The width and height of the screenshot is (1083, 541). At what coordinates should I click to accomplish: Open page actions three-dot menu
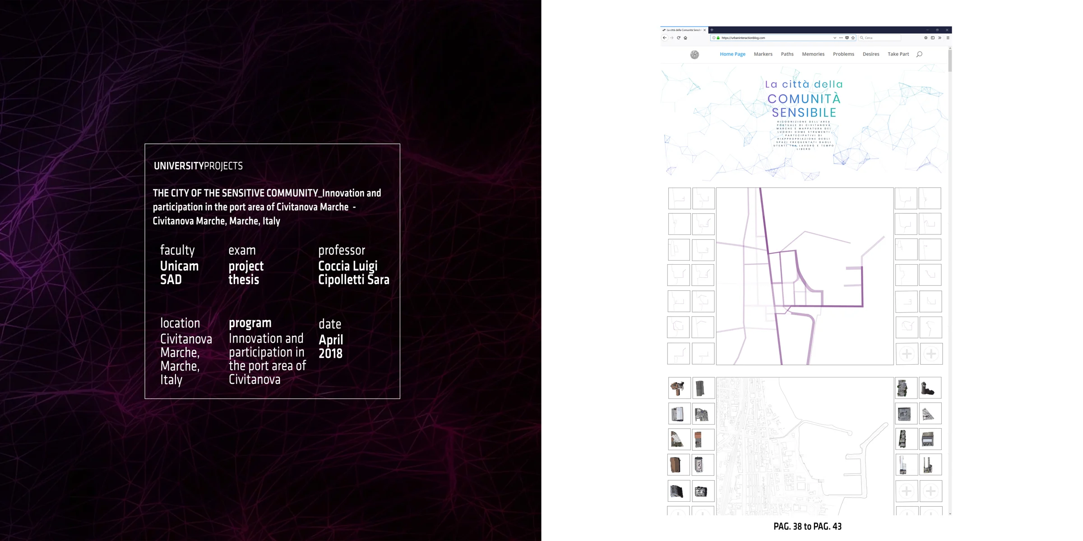tap(841, 38)
